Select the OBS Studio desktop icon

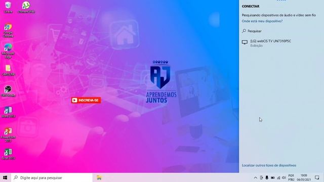8,91
